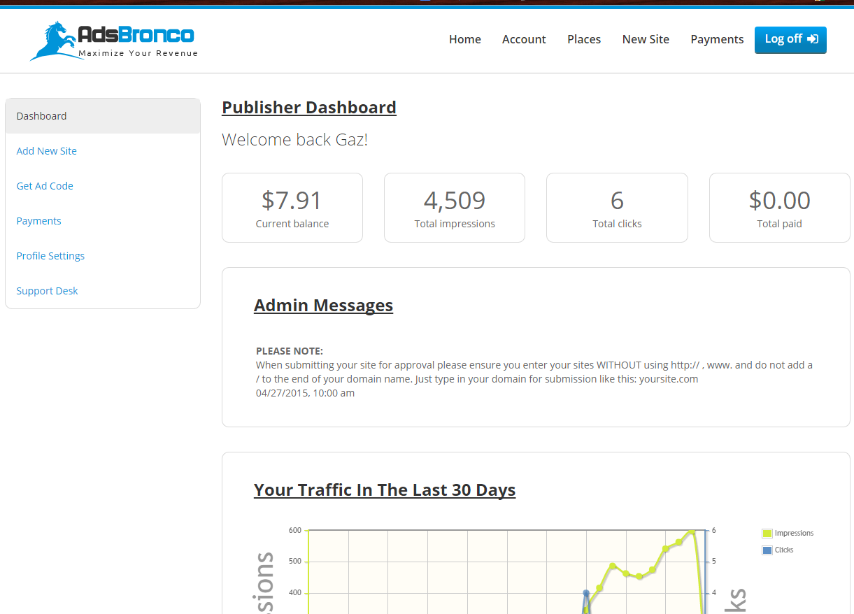Click the Clicks legend color swatch
Image resolution: width=854 pixels, height=614 pixels.
click(x=767, y=550)
